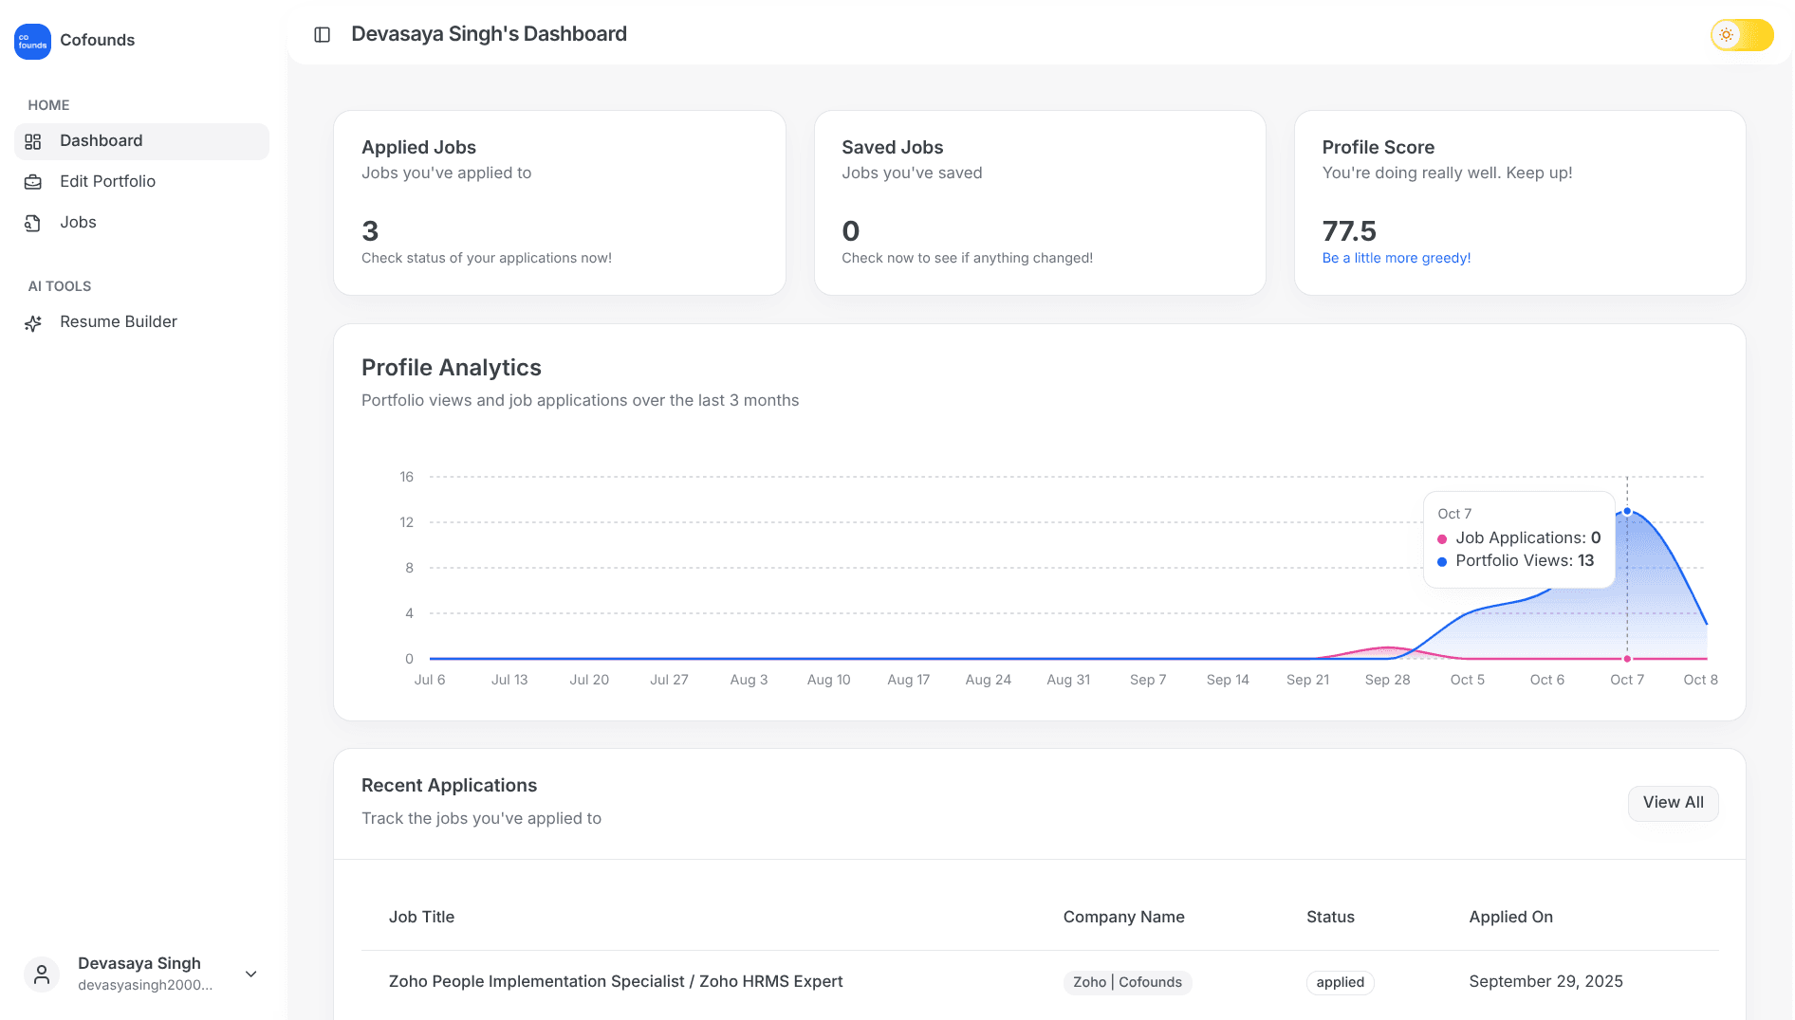Click the sun icon in theme switch

[1726, 35]
